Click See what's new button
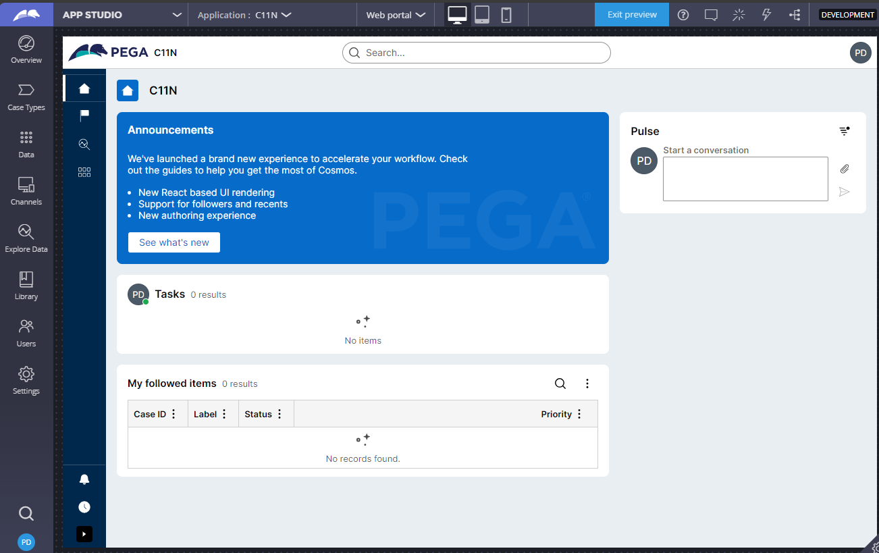The height and width of the screenshot is (553, 879). coord(174,242)
